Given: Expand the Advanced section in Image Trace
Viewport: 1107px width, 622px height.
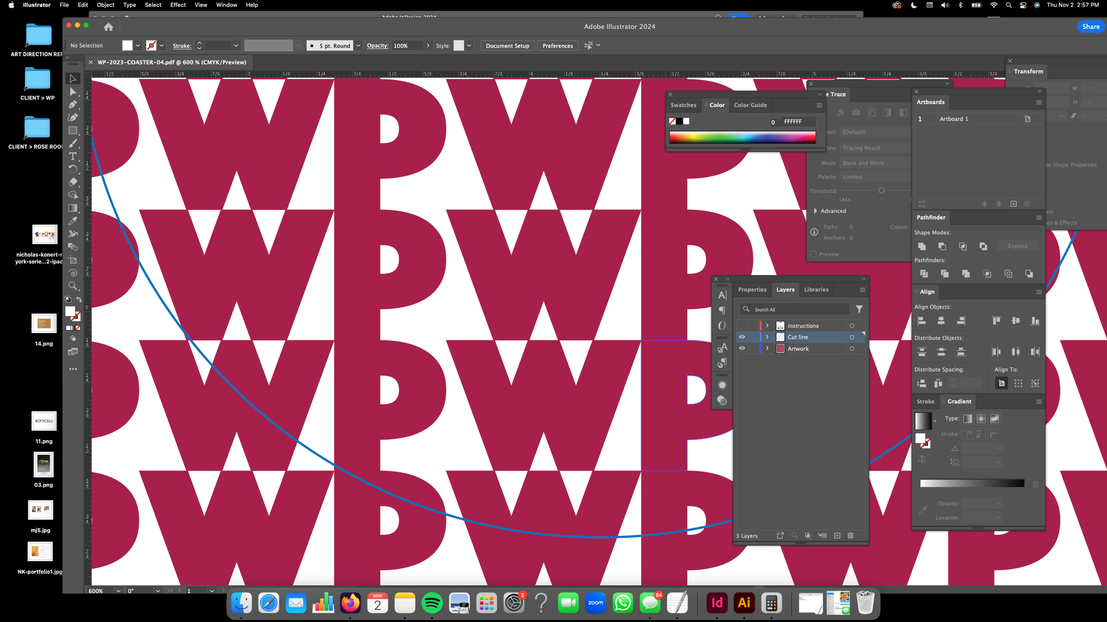Looking at the screenshot, I should tap(816, 211).
